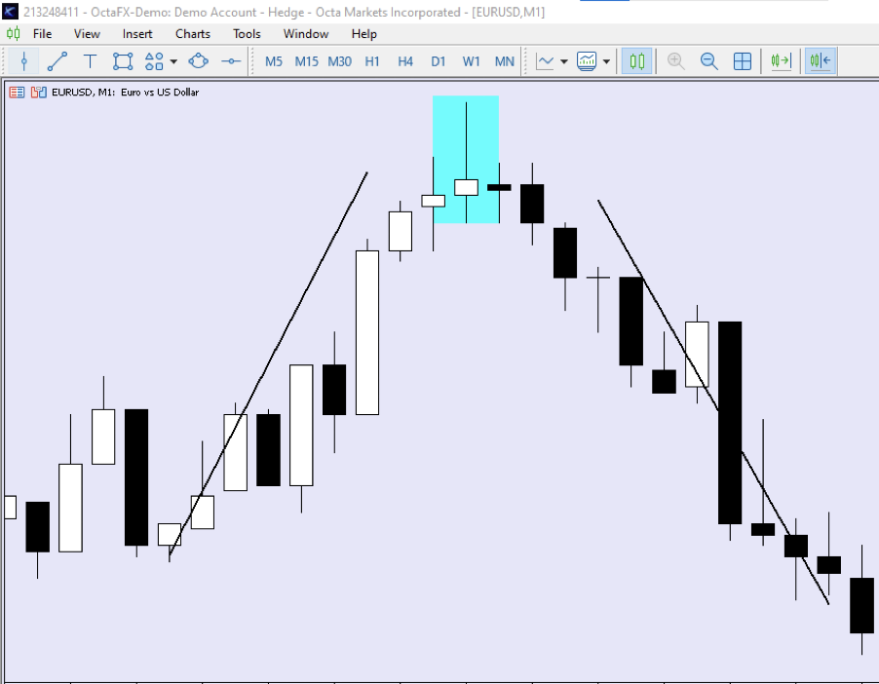879x684 pixels.
Task: Click the MetaTrader application logo icon
Action: tap(10, 12)
